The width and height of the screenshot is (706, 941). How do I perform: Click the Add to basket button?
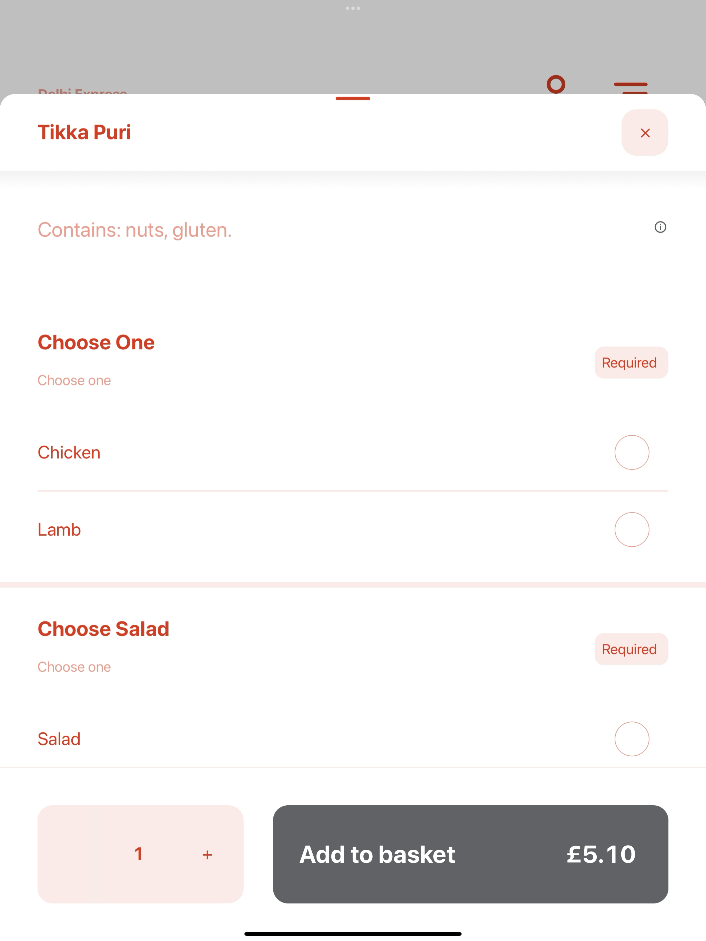coord(471,854)
